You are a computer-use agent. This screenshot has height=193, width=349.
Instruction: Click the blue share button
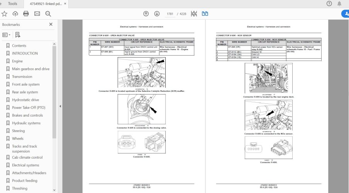point(346,14)
